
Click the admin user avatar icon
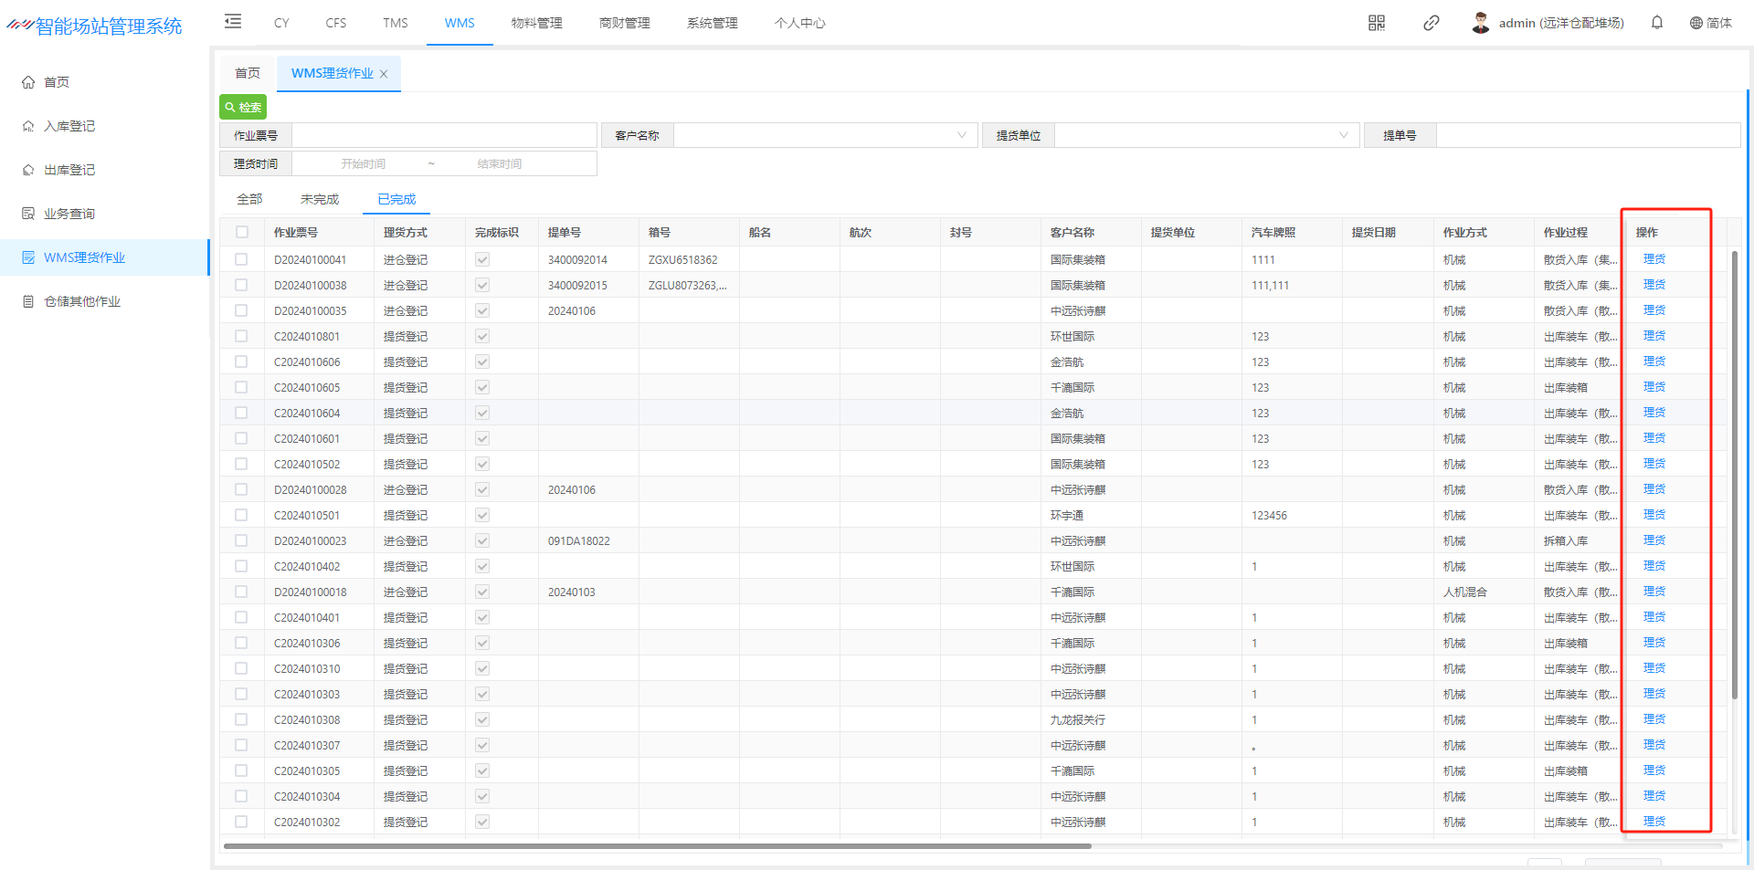pyautogui.click(x=1480, y=23)
